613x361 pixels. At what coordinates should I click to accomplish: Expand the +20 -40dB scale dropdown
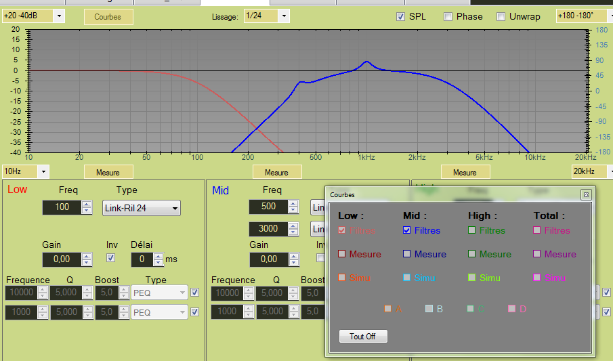[x=58, y=16]
